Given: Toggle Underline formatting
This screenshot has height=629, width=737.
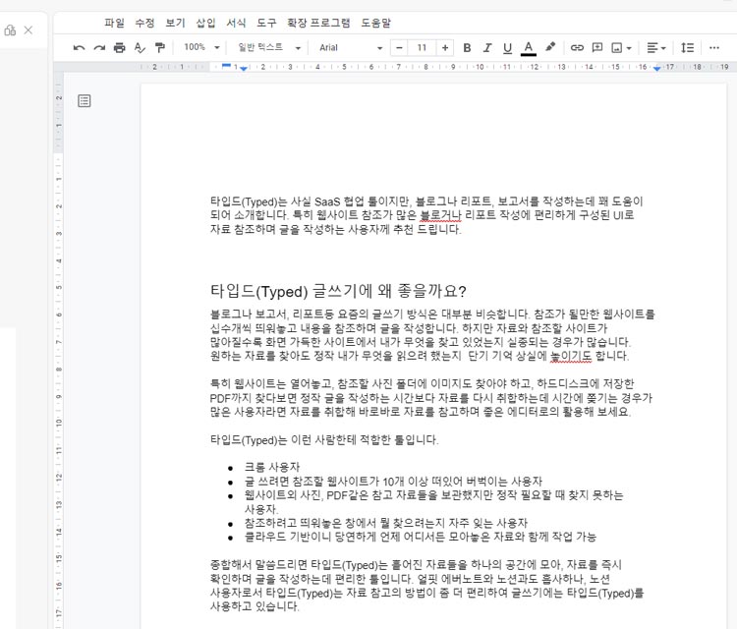Looking at the screenshot, I should tap(507, 48).
